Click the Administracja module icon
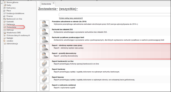The image size is (171, 92). 4,44
